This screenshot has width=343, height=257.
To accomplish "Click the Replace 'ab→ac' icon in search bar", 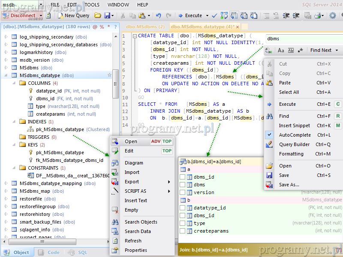I will coord(269,50).
